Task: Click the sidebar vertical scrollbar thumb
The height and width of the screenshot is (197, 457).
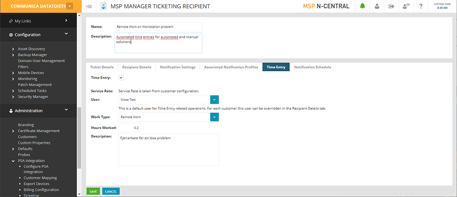Action: 79,138
